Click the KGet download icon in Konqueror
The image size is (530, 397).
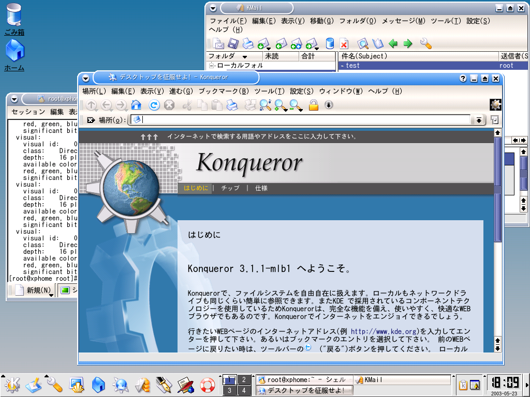tap(329, 105)
